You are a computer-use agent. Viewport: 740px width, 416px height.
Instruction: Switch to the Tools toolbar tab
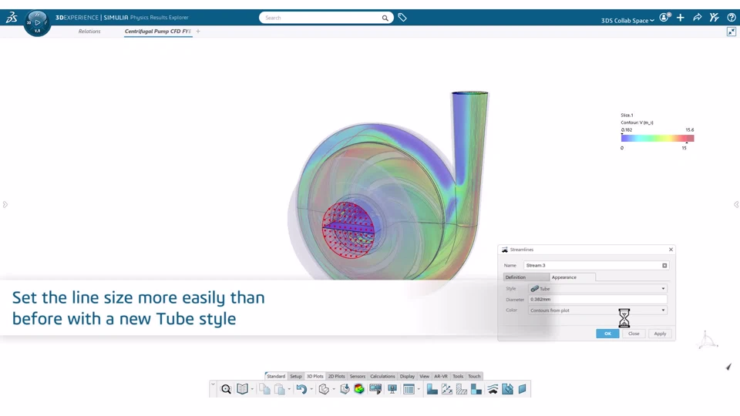458,377
